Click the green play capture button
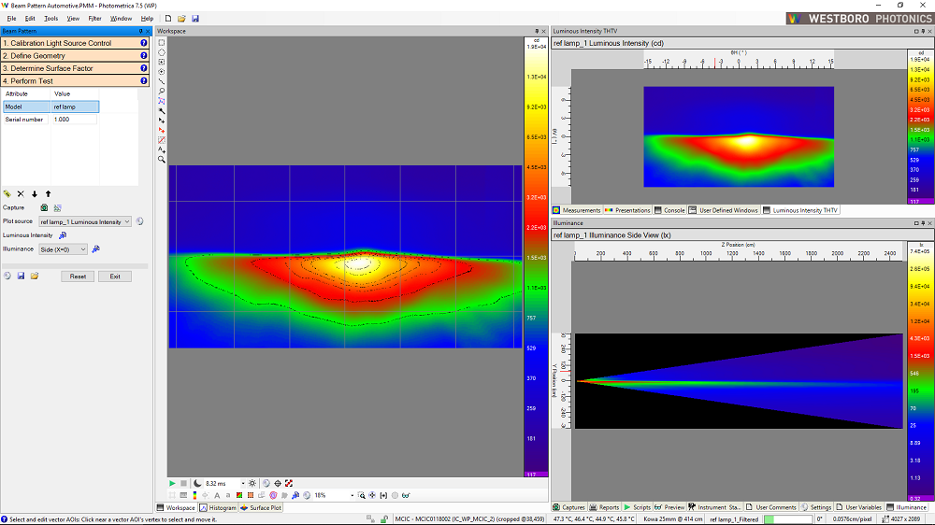The image size is (935, 525). click(172, 483)
